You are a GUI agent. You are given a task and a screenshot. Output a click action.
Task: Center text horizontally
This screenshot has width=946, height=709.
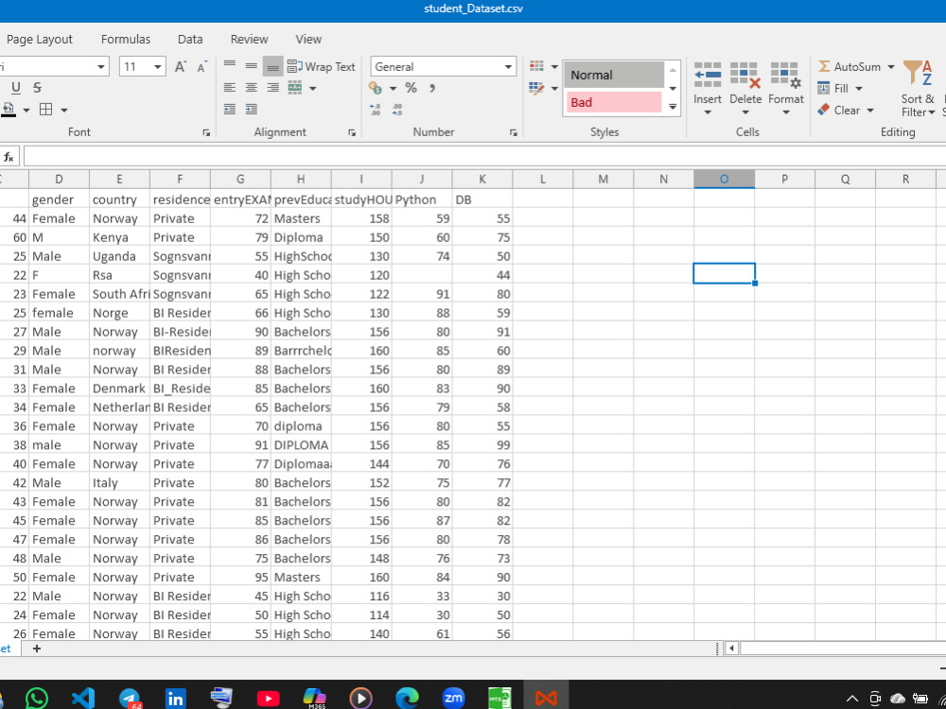pos(251,88)
